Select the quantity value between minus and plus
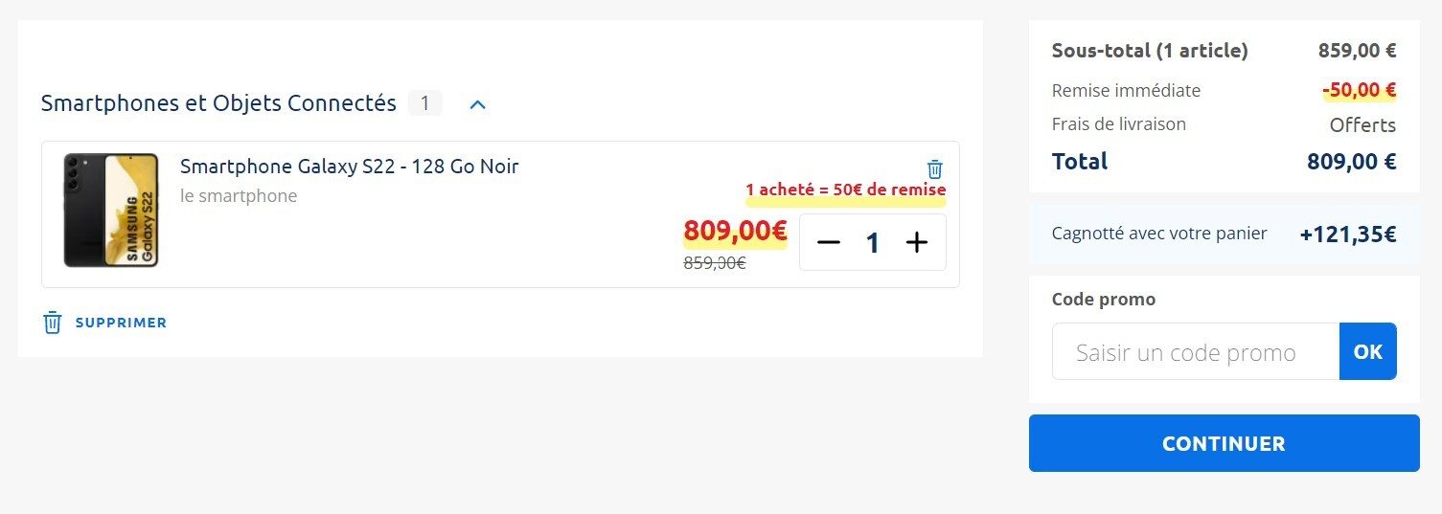1442x514 pixels. [x=873, y=243]
